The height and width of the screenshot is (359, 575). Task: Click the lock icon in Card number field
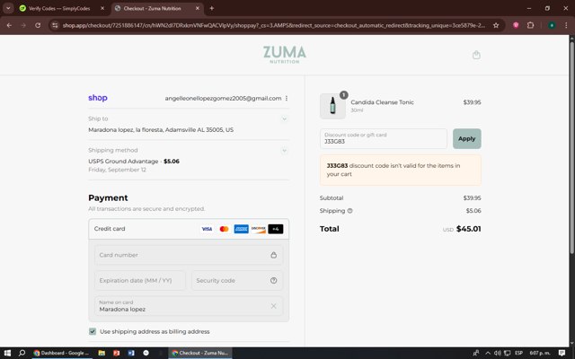[273, 255]
